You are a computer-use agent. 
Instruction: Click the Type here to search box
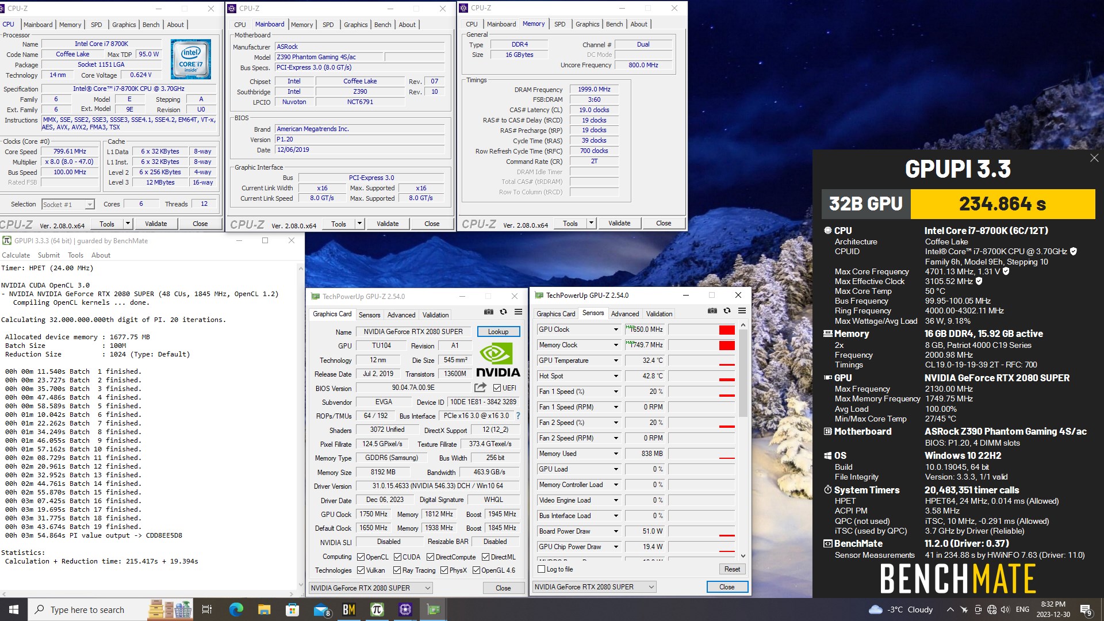(87, 609)
